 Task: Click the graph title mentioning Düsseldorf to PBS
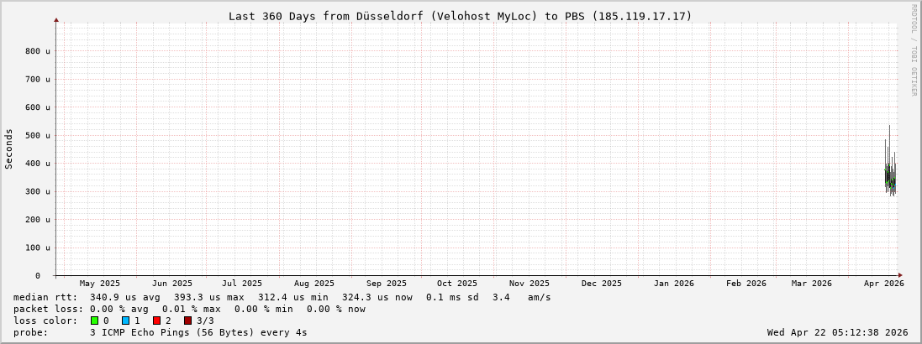click(x=460, y=16)
